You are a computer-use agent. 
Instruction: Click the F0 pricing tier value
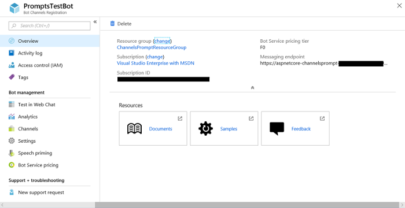click(x=263, y=47)
